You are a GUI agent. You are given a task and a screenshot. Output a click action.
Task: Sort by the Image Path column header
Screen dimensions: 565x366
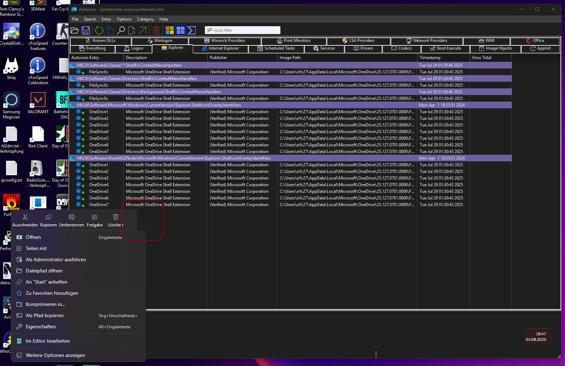pyautogui.click(x=347, y=58)
